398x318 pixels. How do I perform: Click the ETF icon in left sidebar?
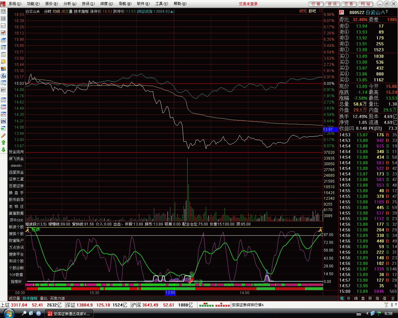click(x=3, y=90)
